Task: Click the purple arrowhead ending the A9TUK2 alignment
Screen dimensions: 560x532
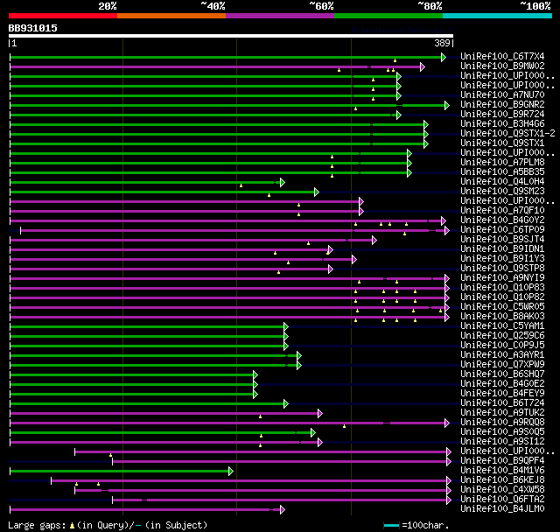Action: (x=320, y=414)
